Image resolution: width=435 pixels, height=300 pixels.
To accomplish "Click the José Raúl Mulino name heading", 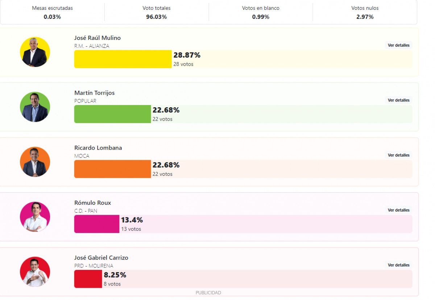I will click(x=98, y=38).
